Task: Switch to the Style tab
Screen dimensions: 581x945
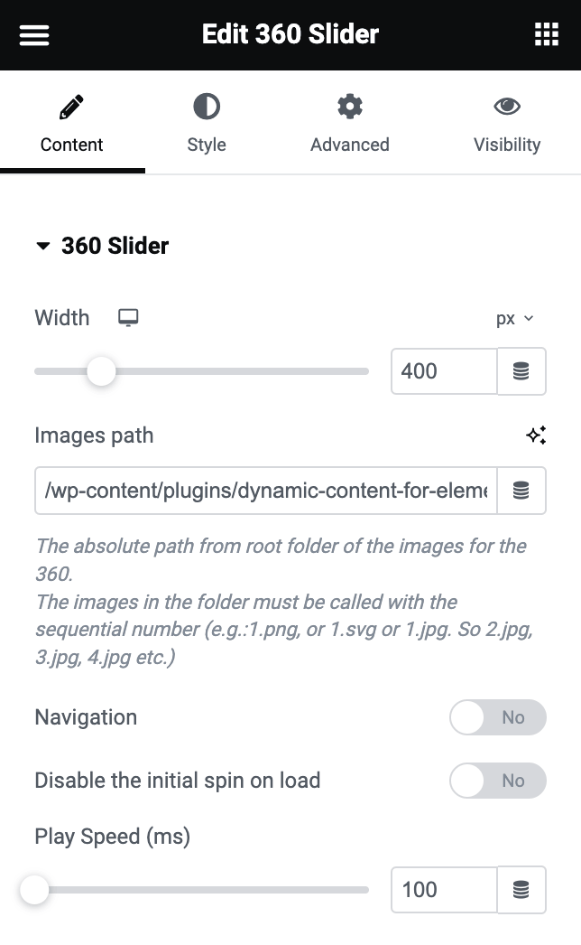Action: [x=207, y=123]
